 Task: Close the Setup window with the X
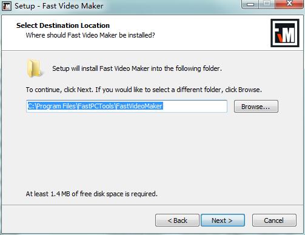[x=289, y=4]
